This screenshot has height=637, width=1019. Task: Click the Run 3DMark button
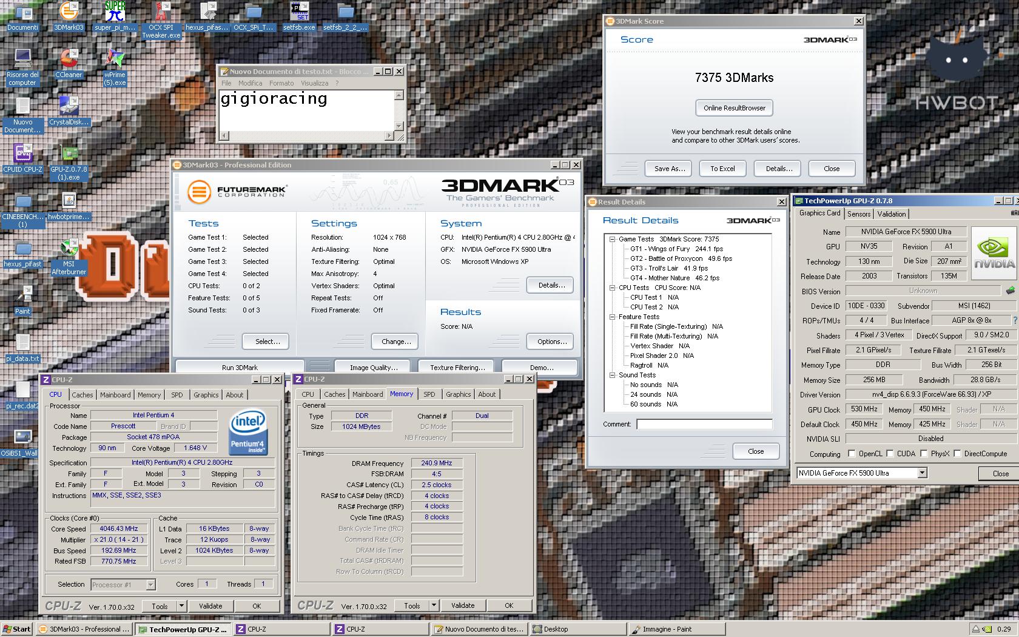click(x=240, y=367)
